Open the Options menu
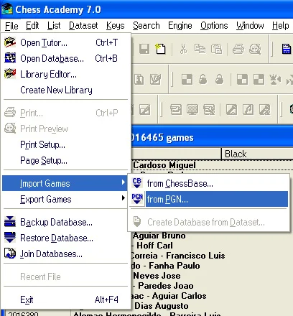The image size is (293, 316). 214,26
